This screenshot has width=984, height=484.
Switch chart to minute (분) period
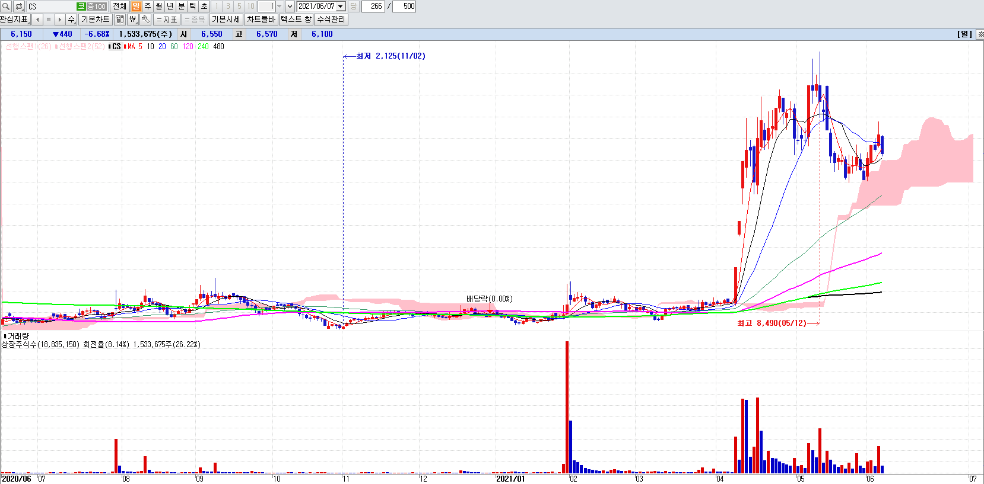click(x=182, y=7)
